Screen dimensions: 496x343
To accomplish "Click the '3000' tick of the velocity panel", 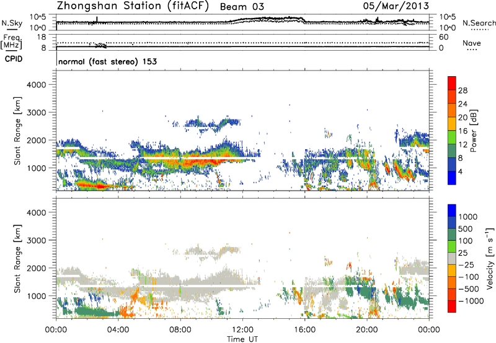I will click(x=36, y=240).
